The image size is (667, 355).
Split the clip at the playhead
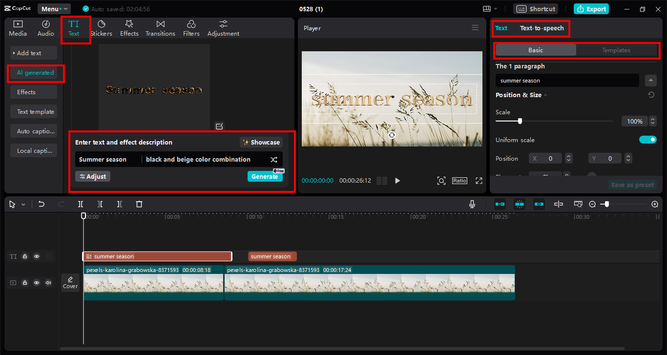coord(81,204)
